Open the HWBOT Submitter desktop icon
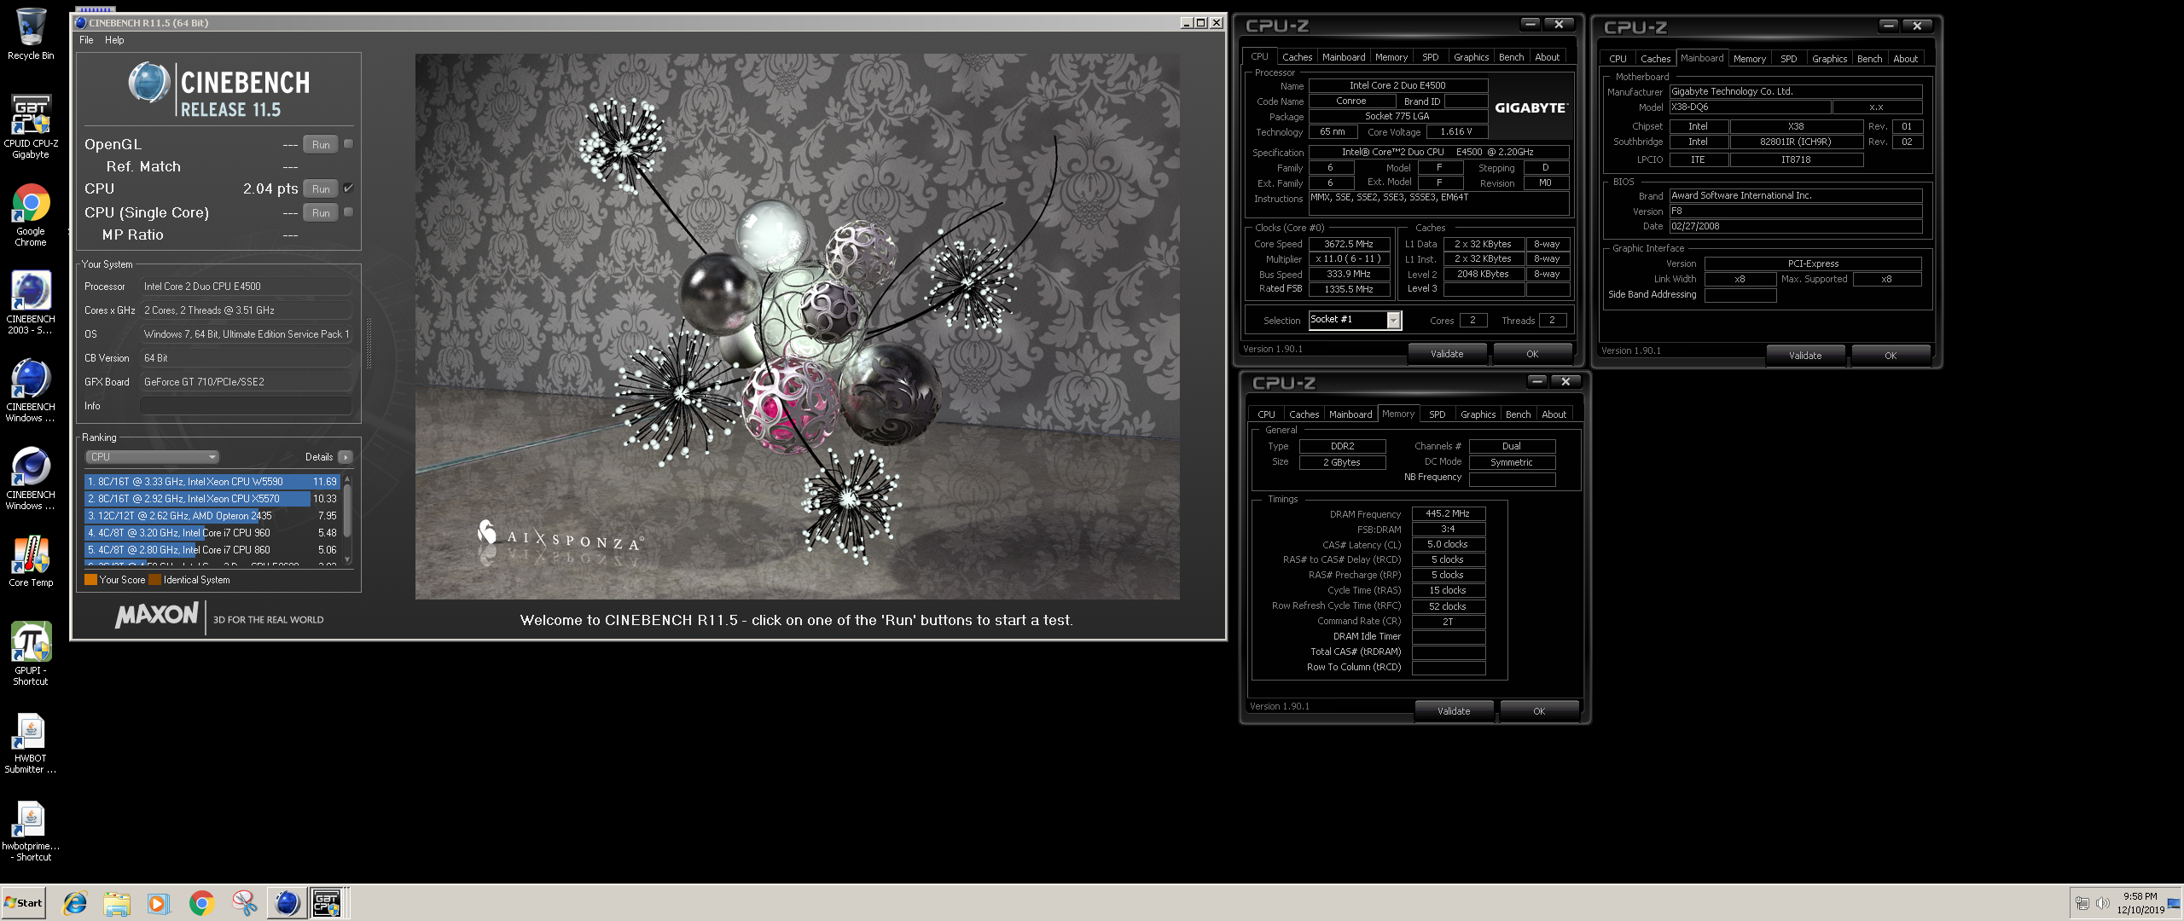This screenshot has width=2184, height=921. tap(31, 742)
